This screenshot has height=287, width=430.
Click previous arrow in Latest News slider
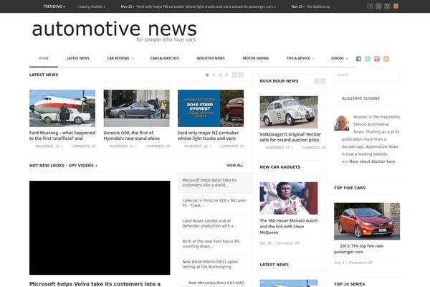pyautogui.click(x=234, y=75)
